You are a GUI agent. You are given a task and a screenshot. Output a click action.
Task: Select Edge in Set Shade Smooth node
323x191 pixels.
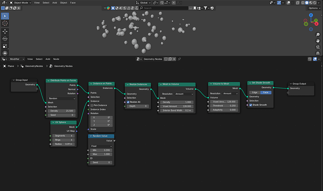click(x=255, y=93)
